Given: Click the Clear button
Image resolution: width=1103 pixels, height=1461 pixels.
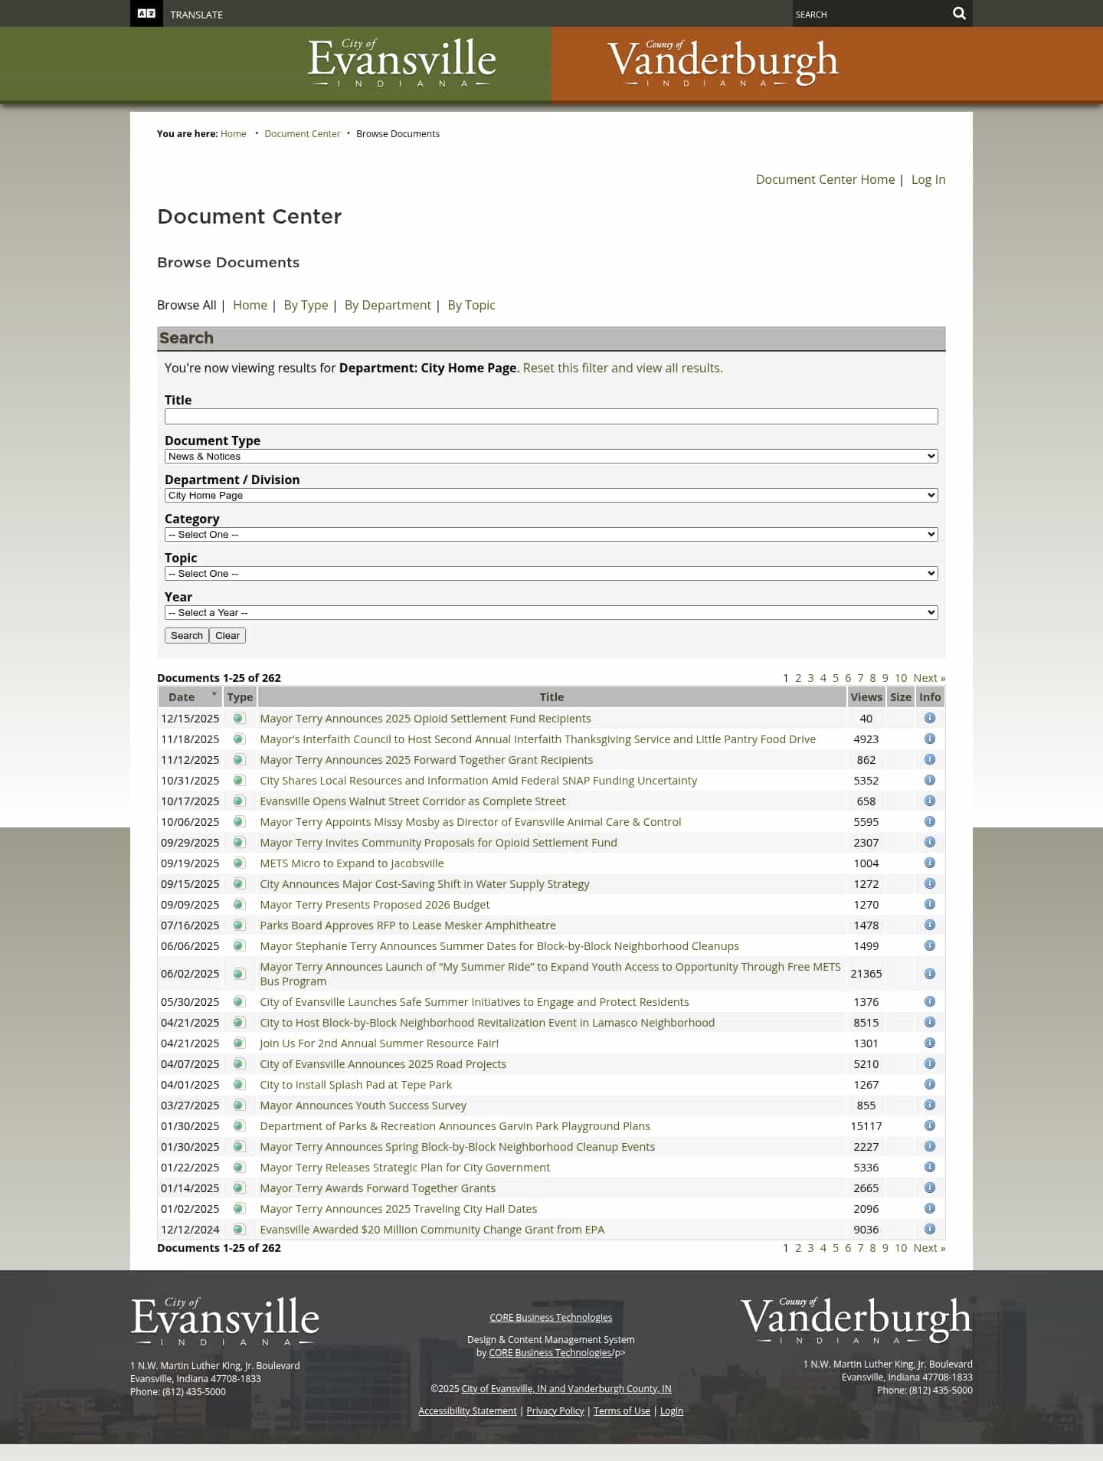Looking at the screenshot, I should click(227, 636).
